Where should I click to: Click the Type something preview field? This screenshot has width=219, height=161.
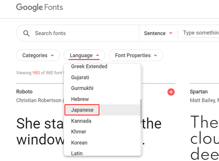tap(201, 33)
